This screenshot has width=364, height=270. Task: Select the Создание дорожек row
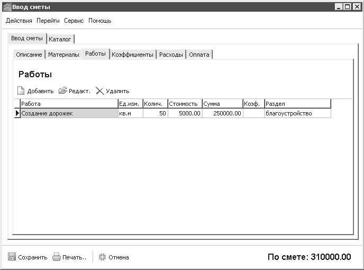click(69, 113)
